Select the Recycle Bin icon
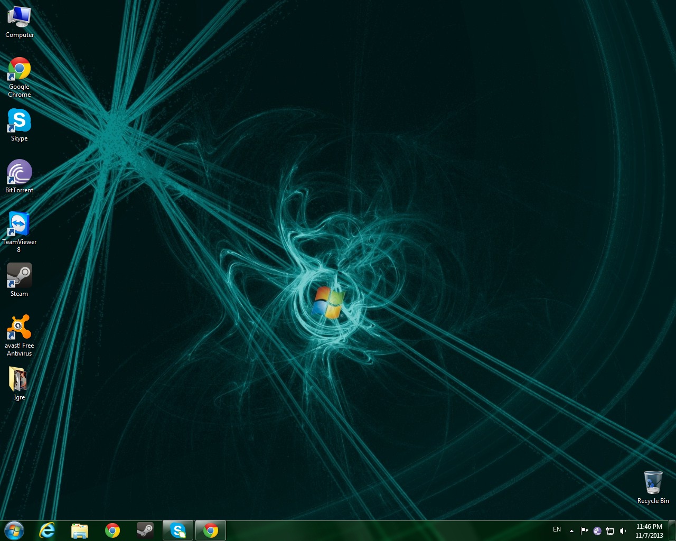 653,487
